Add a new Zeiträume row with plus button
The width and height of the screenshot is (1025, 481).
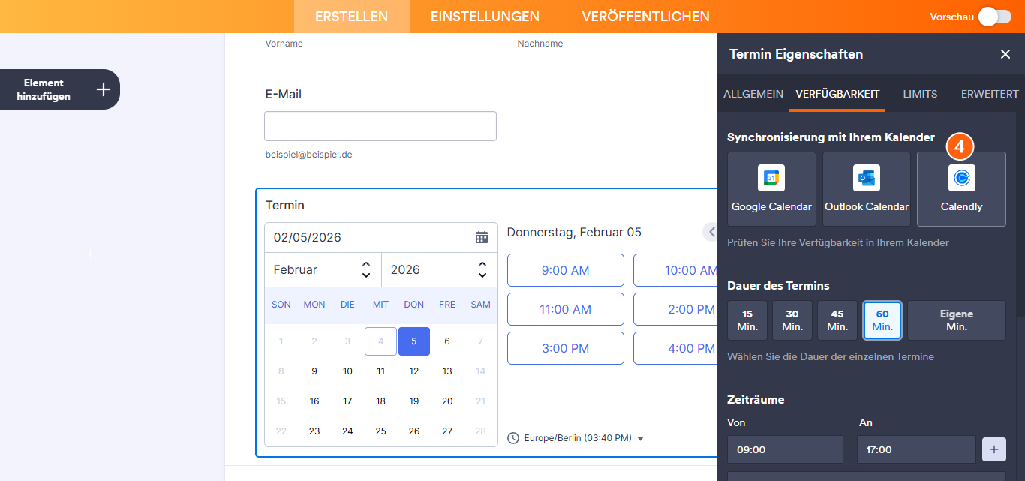(x=993, y=449)
